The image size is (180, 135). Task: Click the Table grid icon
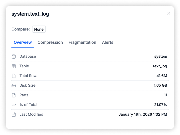(14, 66)
